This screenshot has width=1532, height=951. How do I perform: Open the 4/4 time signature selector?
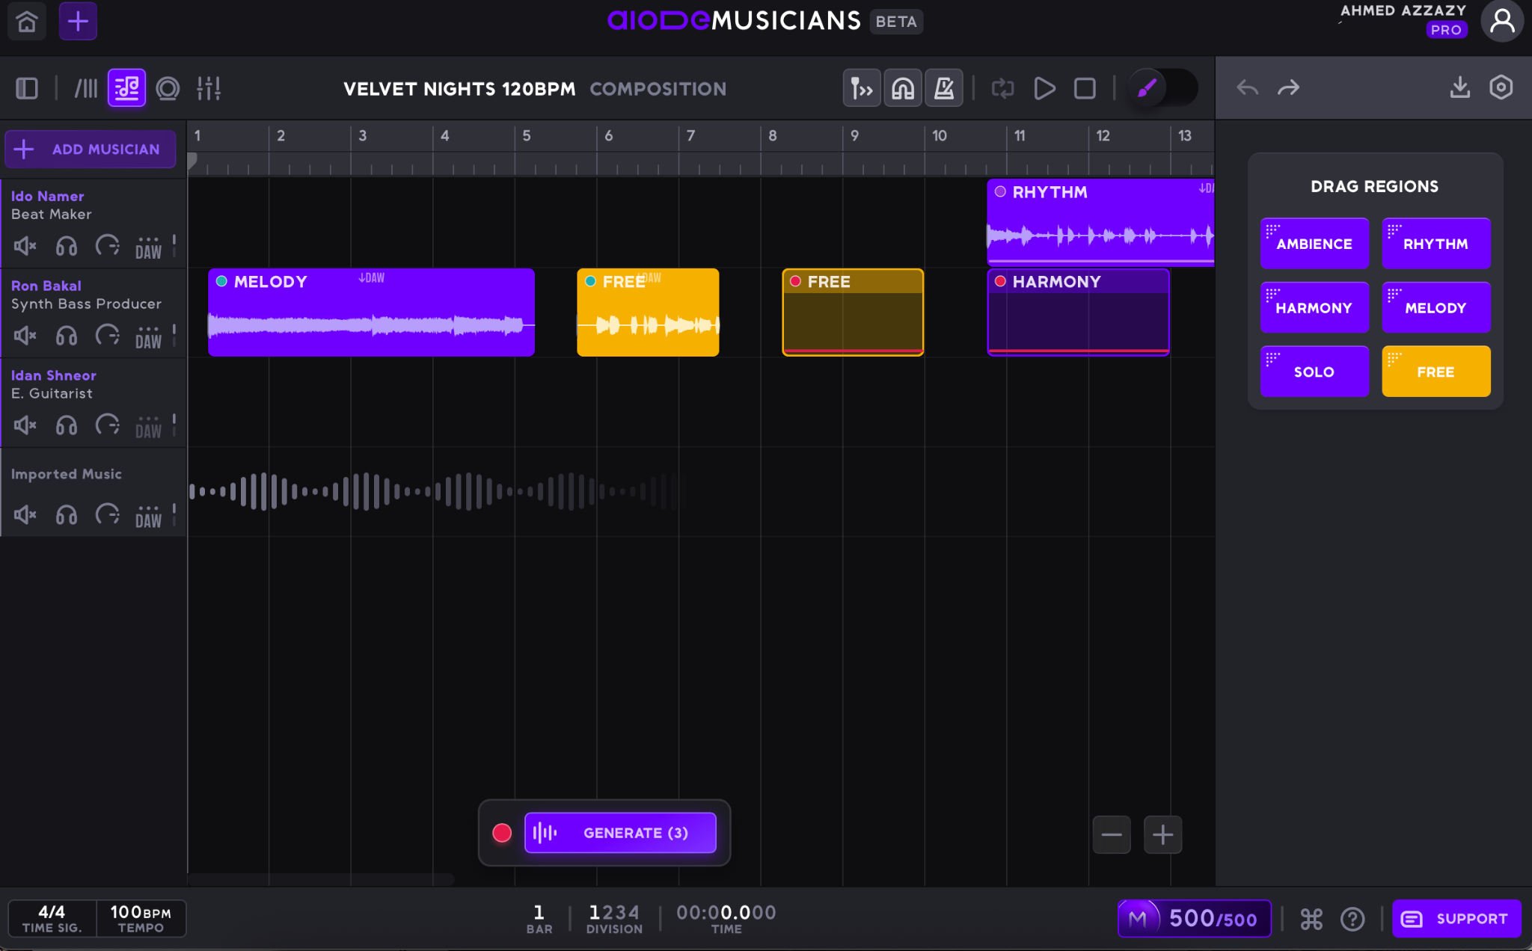pos(52,918)
